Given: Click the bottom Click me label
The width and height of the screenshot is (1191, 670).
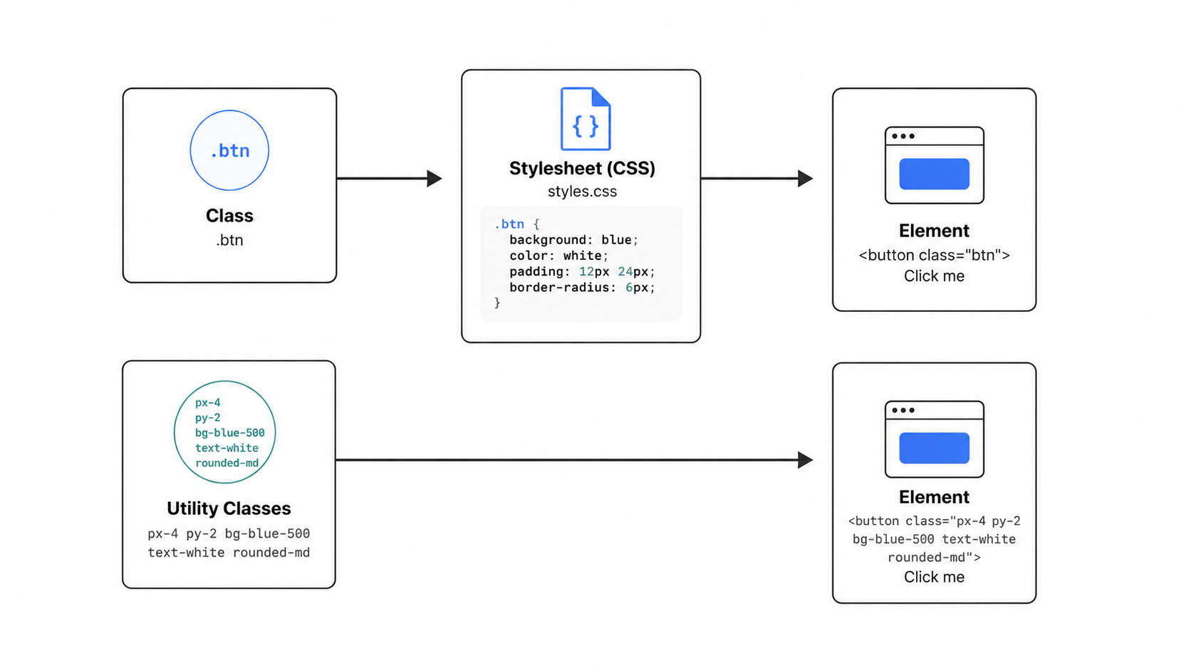Looking at the screenshot, I should coord(935,577).
